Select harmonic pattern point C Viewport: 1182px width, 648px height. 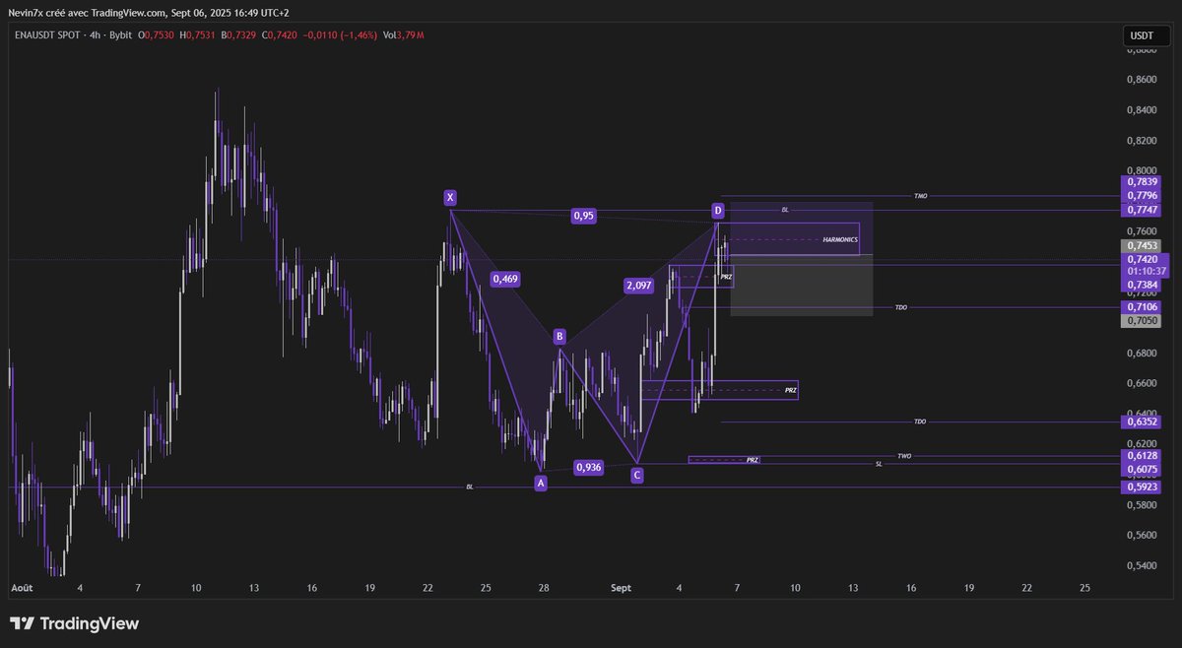(x=637, y=475)
